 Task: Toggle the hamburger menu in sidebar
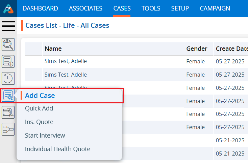(x=8, y=26)
